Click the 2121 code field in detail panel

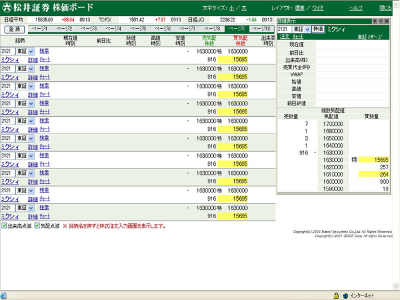pyautogui.click(x=284, y=29)
